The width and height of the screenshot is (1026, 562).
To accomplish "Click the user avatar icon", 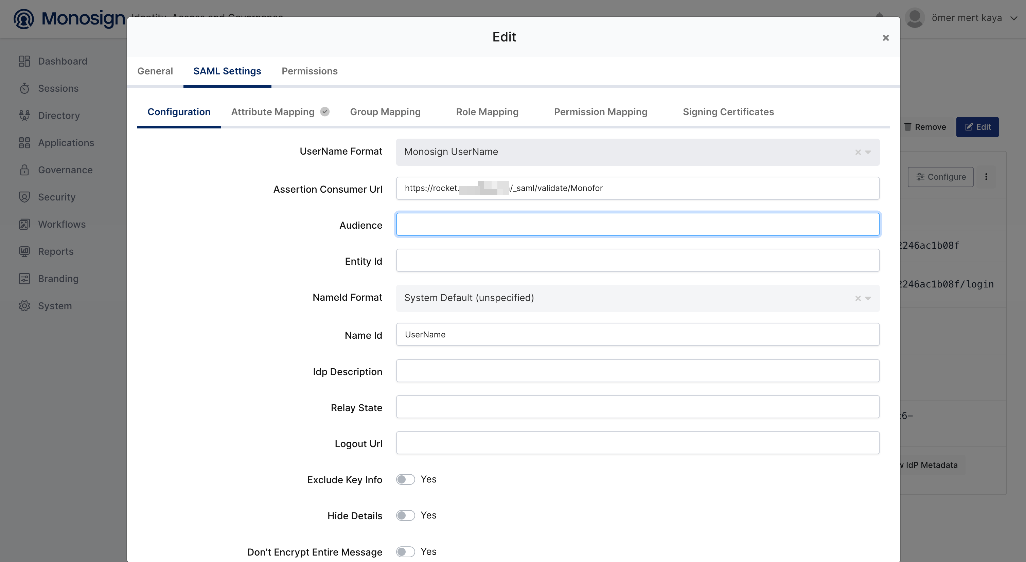I will pos(915,18).
